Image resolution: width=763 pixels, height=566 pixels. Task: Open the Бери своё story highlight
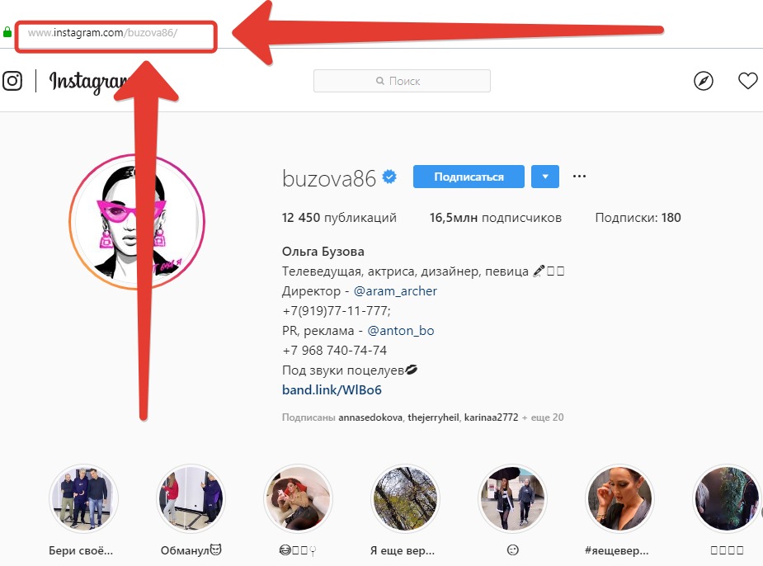click(x=83, y=498)
